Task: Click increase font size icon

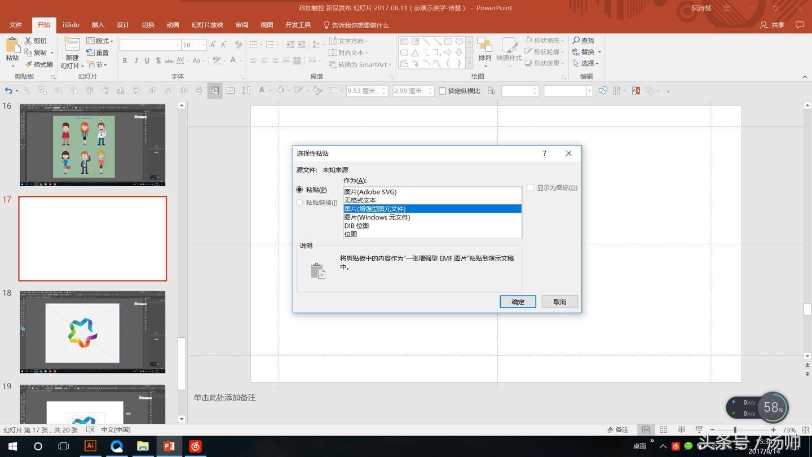Action: tap(213, 45)
